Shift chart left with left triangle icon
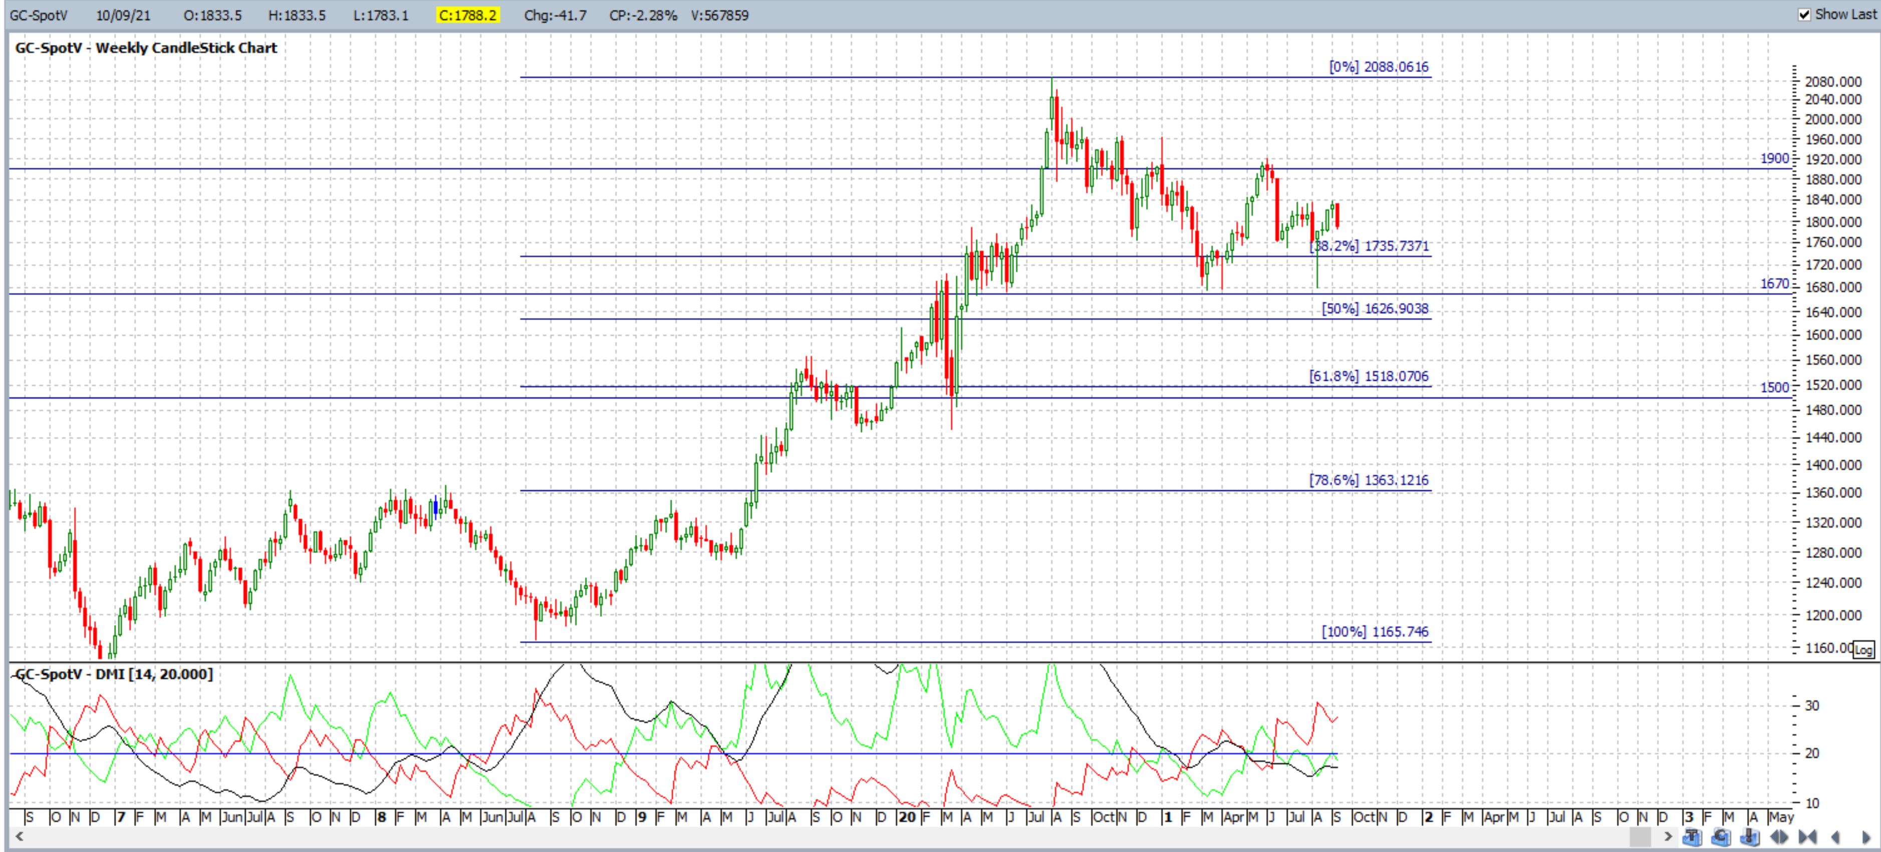 coord(1836,837)
